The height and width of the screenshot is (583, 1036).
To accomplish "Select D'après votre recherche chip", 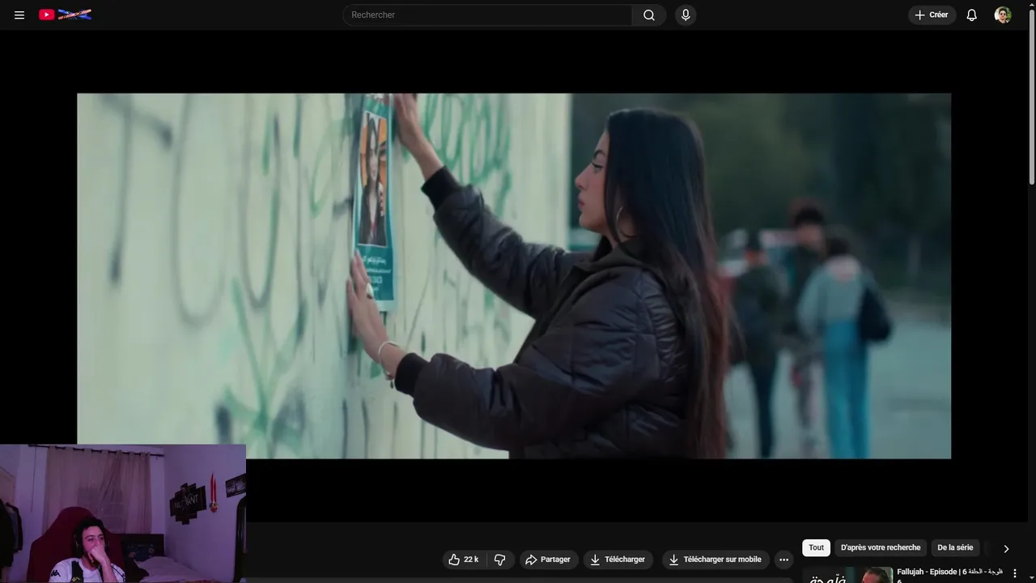I will (881, 548).
